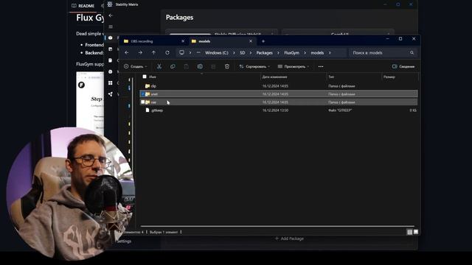Viewport: 472px width, 265px height.
Task: Navigate to FluxGym breadcrumb
Action: pyautogui.click(x=292, y=52)
